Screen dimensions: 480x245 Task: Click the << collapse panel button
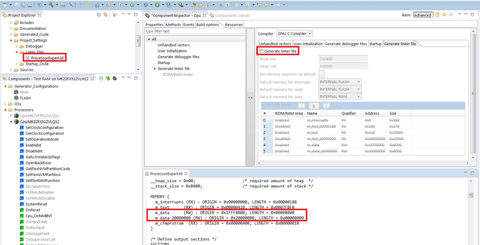[250, 98]
